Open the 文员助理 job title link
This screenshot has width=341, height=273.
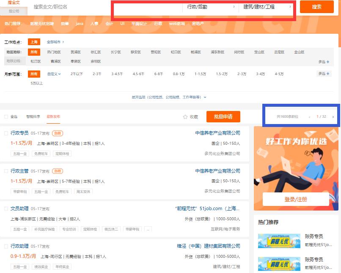pyautogui.click(x=19, y=208)
